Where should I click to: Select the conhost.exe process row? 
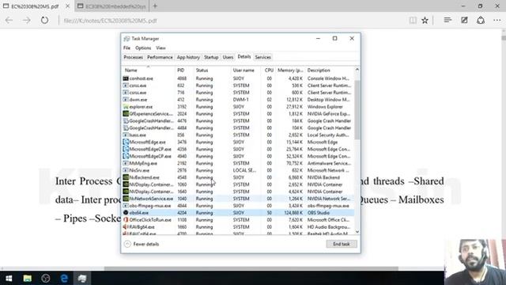coord(238,78)
